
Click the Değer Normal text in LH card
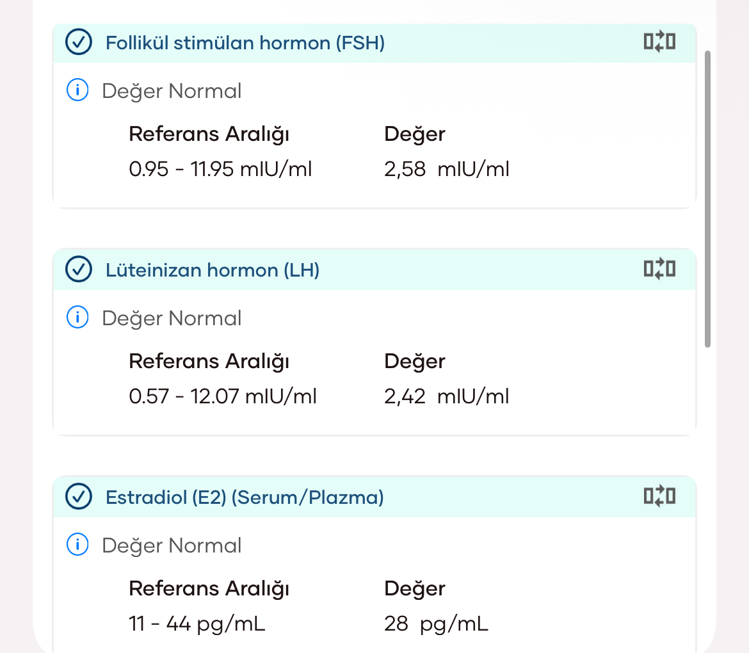coord(172,319)
